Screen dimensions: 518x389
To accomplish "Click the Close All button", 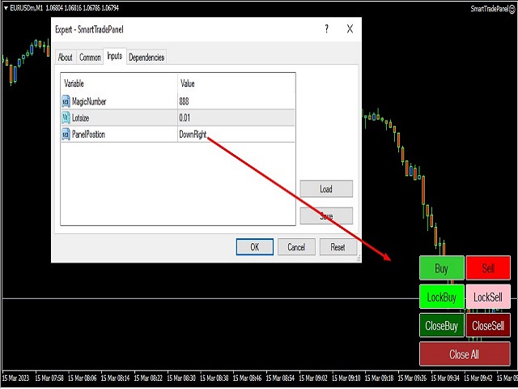I will (465, 354).
